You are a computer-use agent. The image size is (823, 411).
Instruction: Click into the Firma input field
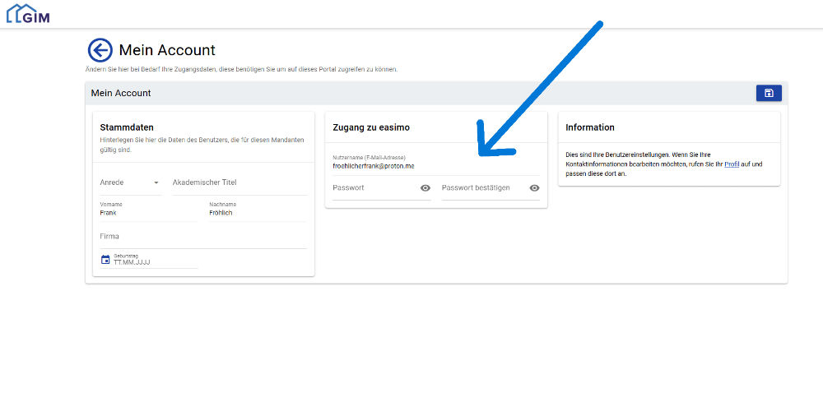point(202,237)
